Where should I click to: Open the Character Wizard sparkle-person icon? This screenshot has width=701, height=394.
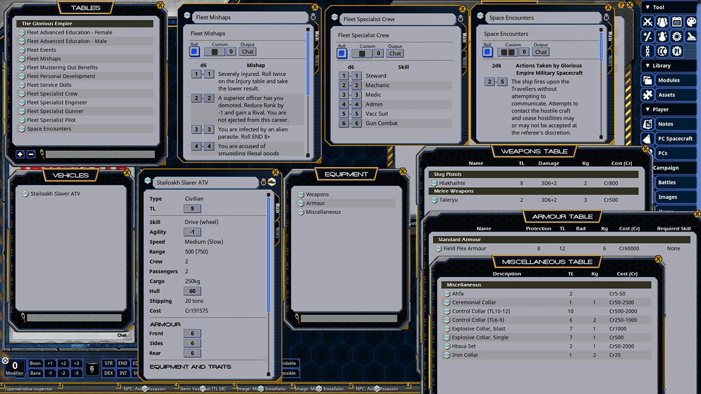tap(662, 36)
